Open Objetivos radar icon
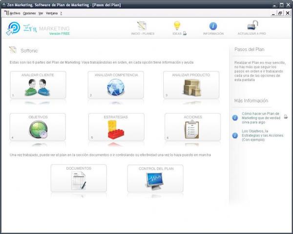Viewport: 293px width, 234px height. pos(38,130)
